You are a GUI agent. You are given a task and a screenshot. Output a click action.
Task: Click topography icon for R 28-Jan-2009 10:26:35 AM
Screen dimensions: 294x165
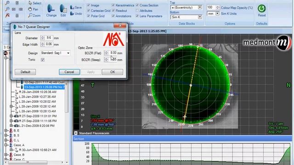(17, 92)
